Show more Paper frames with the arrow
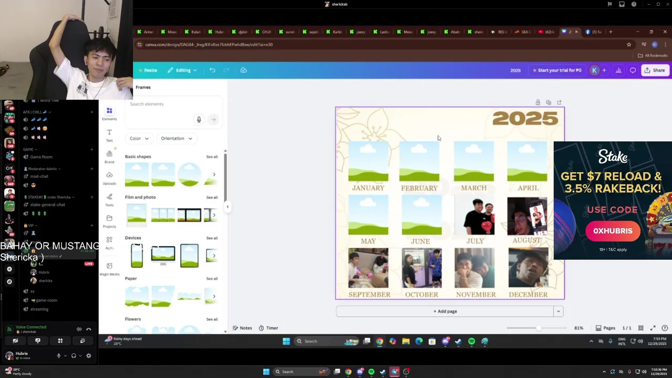672x378 pixels. click(x=214, y=296)
